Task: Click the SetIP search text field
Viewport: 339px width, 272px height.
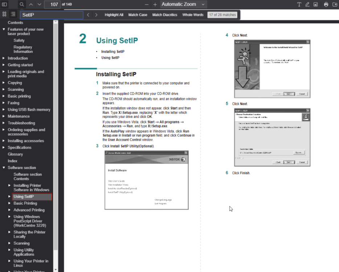Action: [x=52, y=15]
